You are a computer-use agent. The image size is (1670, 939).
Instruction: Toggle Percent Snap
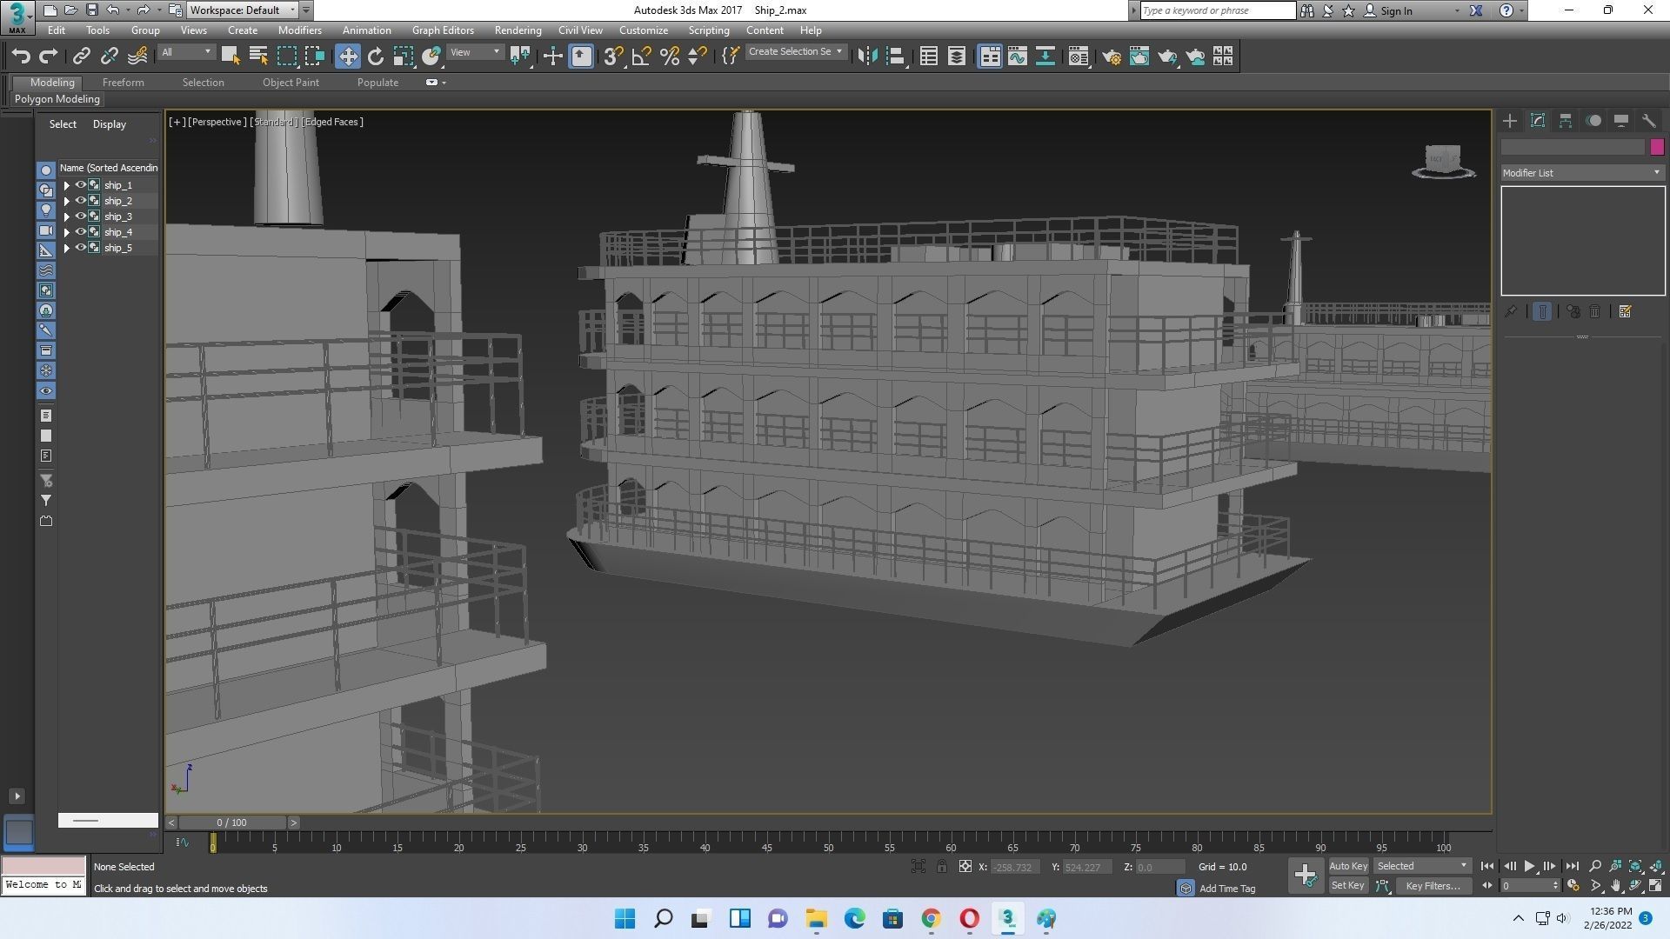click(x=670, y=57)
